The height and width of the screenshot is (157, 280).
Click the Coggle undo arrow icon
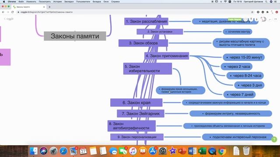point(270,19)
